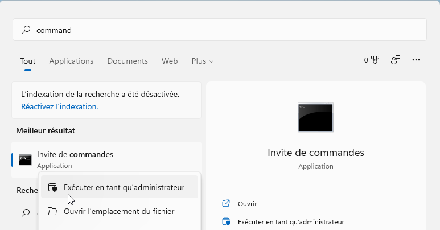Click the shield icon in context menu

(52, 187)
